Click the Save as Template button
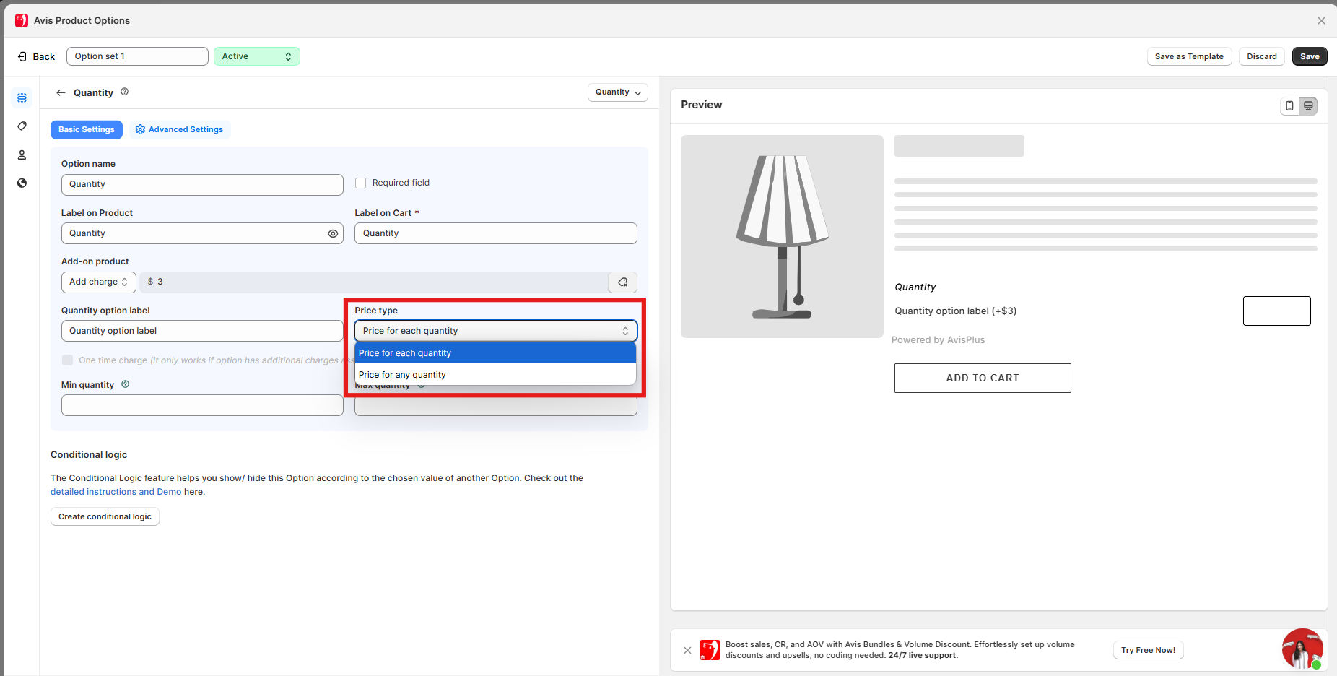The width and height of the screenshot is (1337, 676). pyautogui.click(x=1188, y=56)
